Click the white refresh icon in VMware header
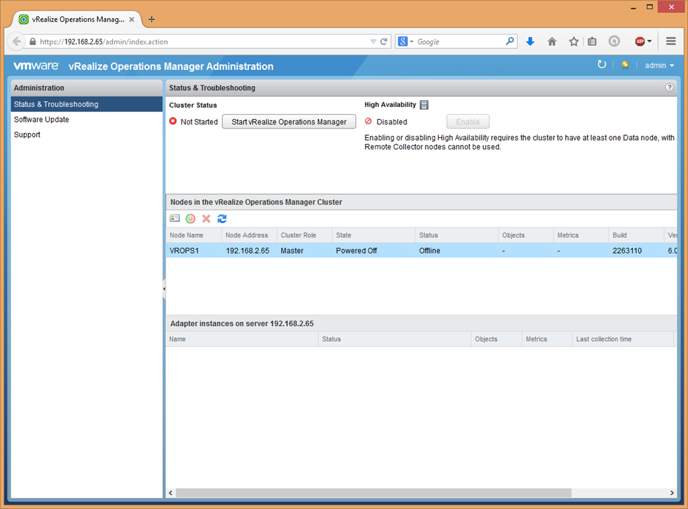This screenshot has width=688, height=509. (x=601, y=65)
